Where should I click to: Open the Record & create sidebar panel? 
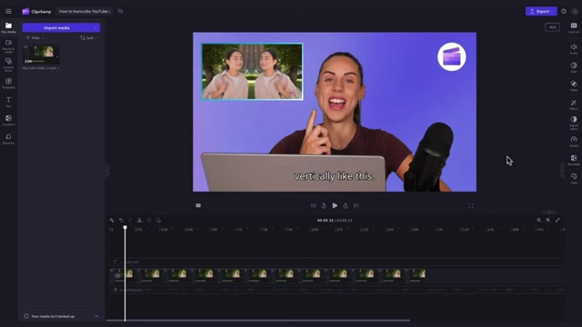[x=8, y=46]
